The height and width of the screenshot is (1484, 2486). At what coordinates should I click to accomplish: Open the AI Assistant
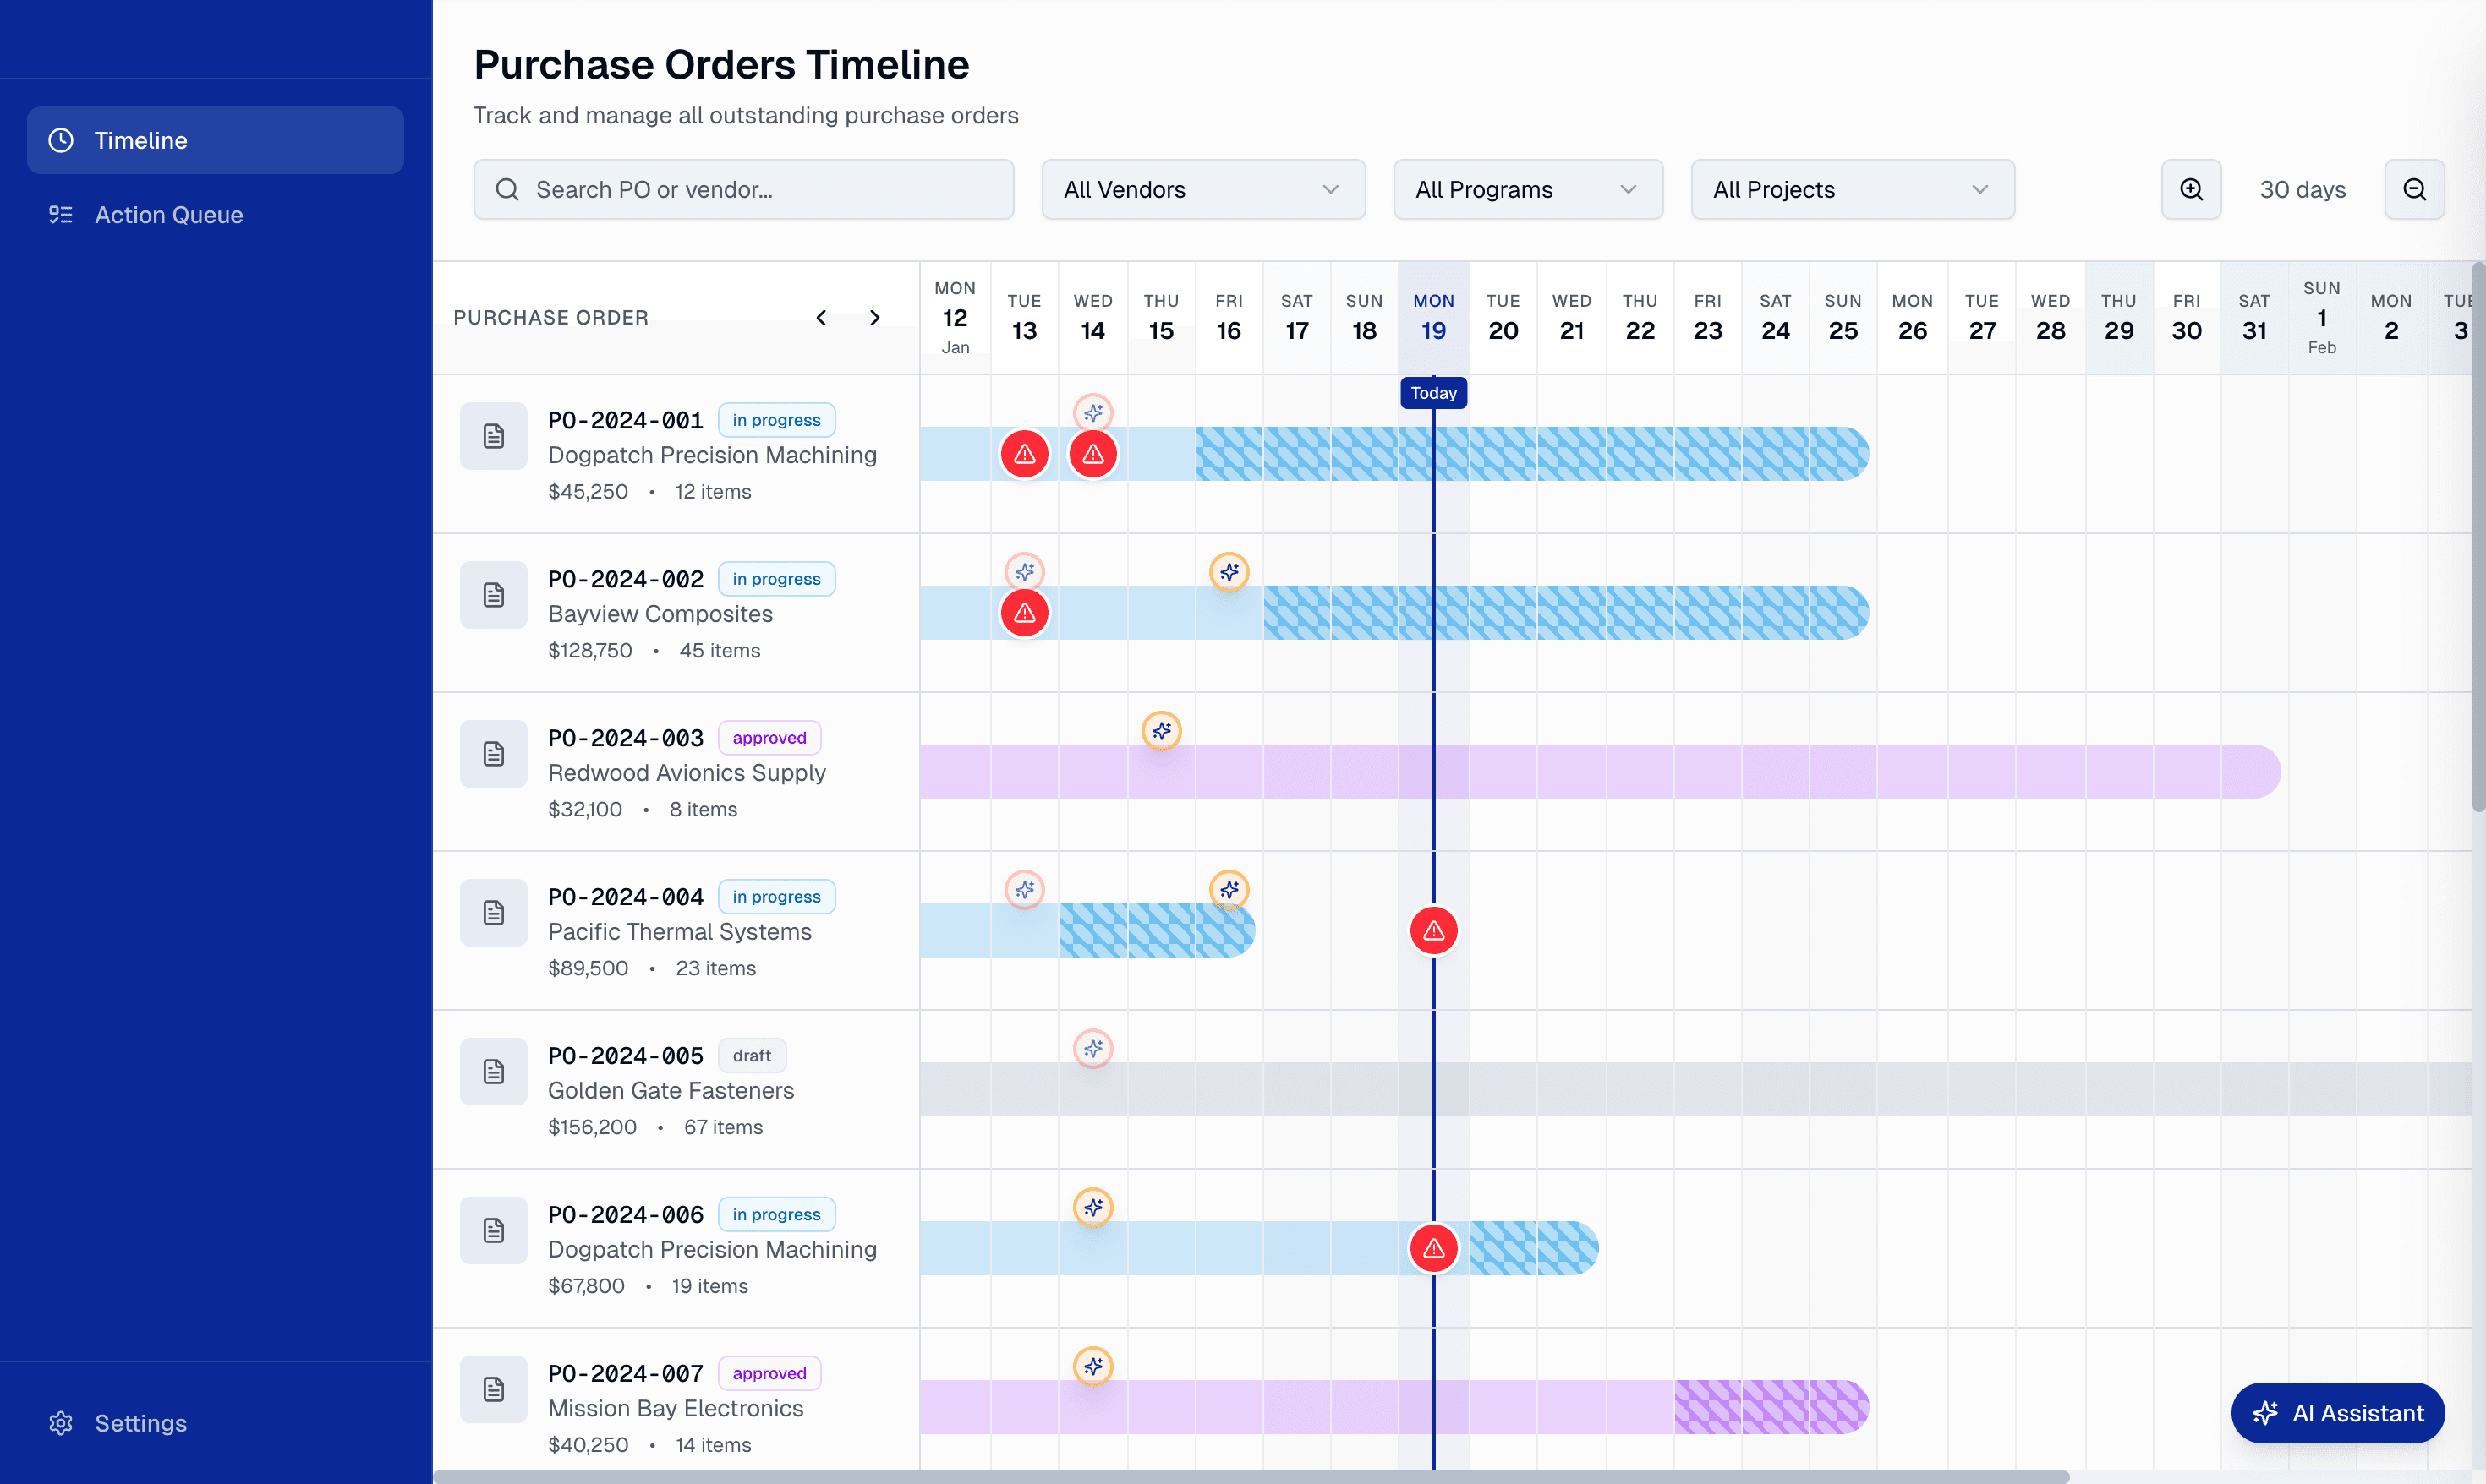[2337, 1413]
